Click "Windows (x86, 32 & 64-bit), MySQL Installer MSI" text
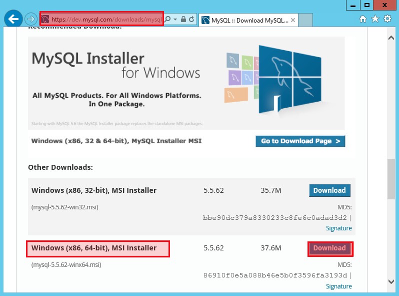 116,141
